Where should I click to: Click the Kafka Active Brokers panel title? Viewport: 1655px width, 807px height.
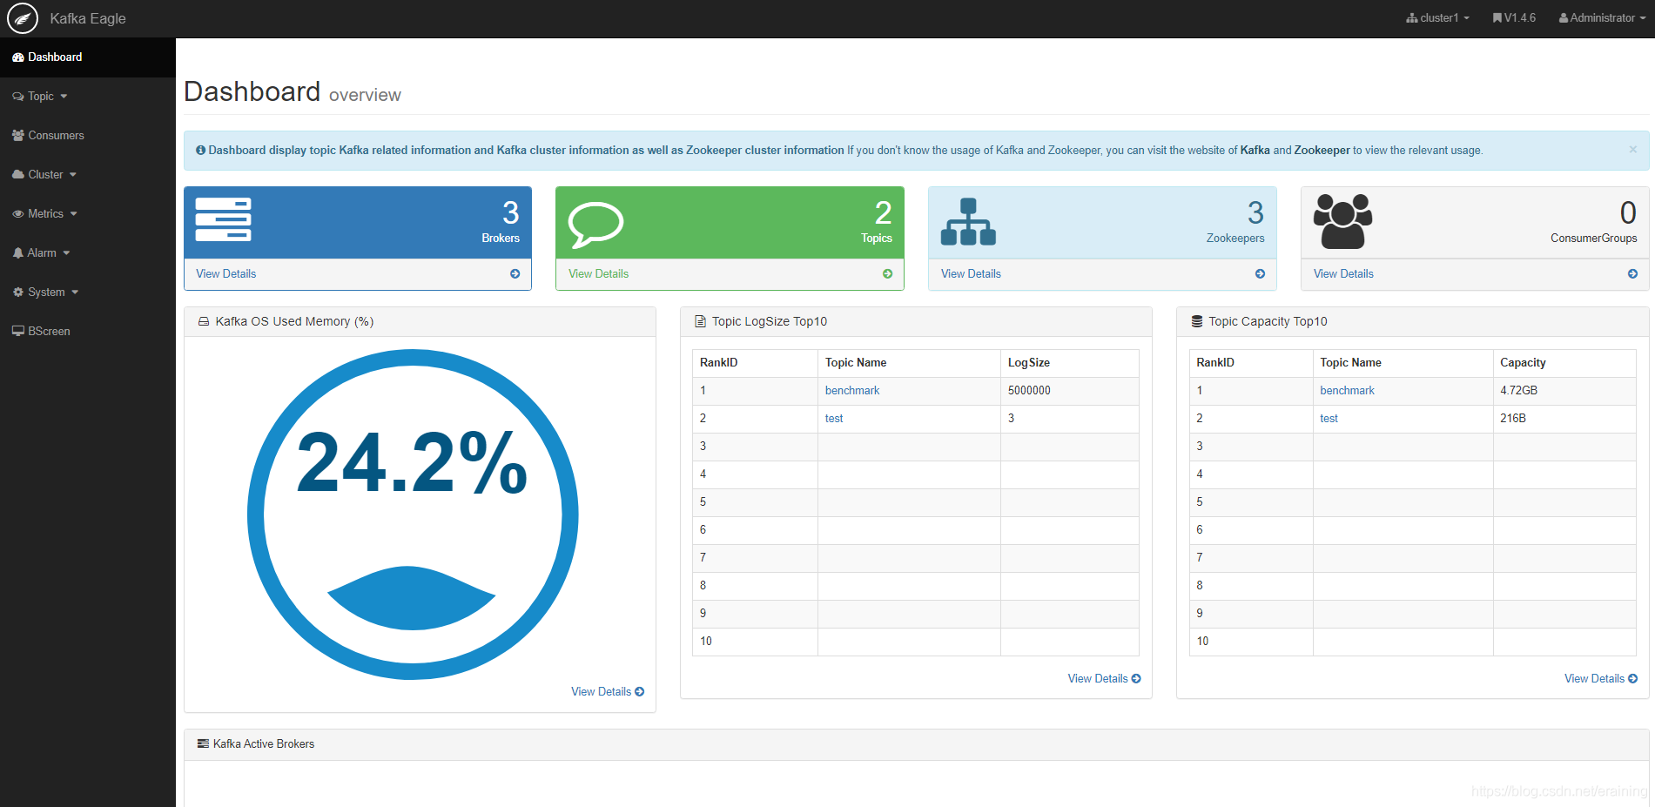(264, 744)
